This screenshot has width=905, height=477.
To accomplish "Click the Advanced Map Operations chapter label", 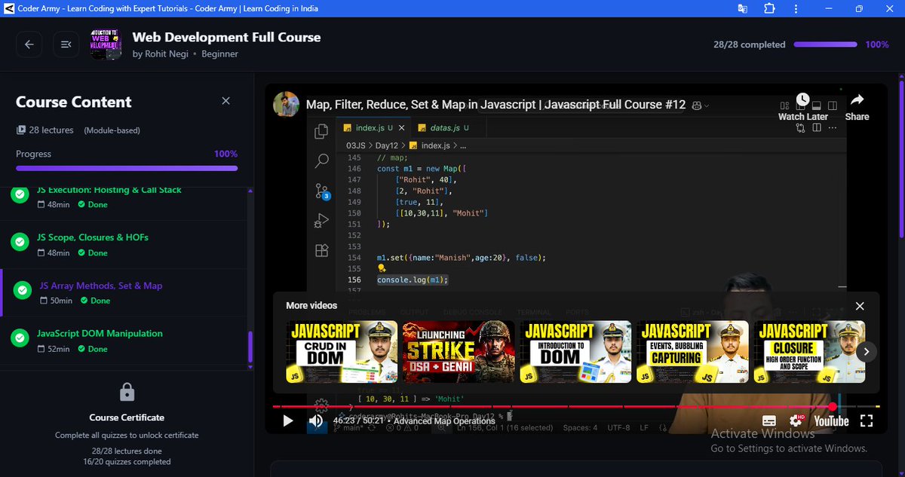I will point(443,421).
